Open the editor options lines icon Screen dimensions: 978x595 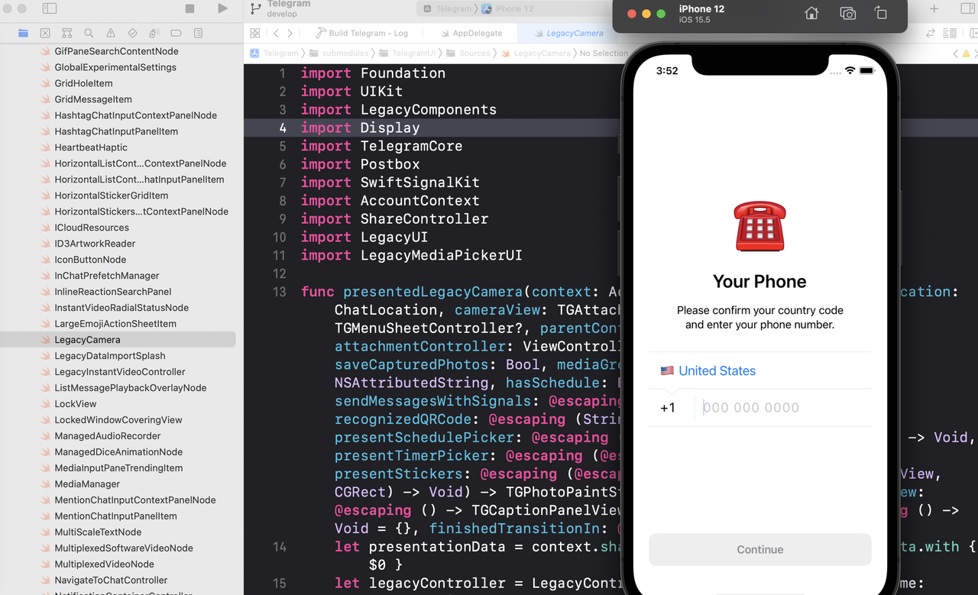coord(950,33)
